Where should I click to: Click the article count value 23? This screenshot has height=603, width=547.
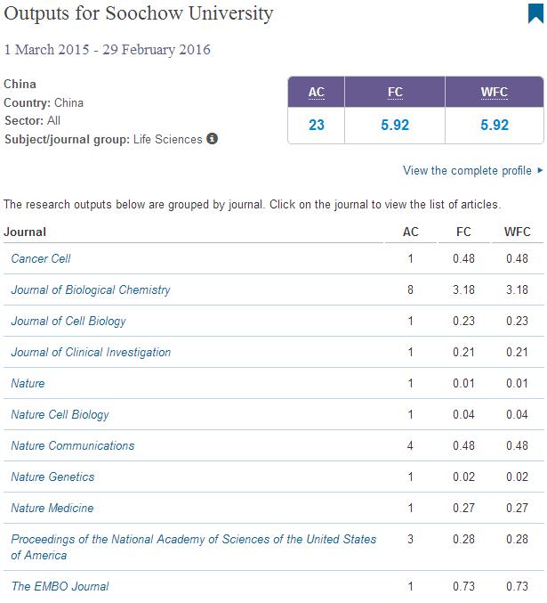coord(317,125)
